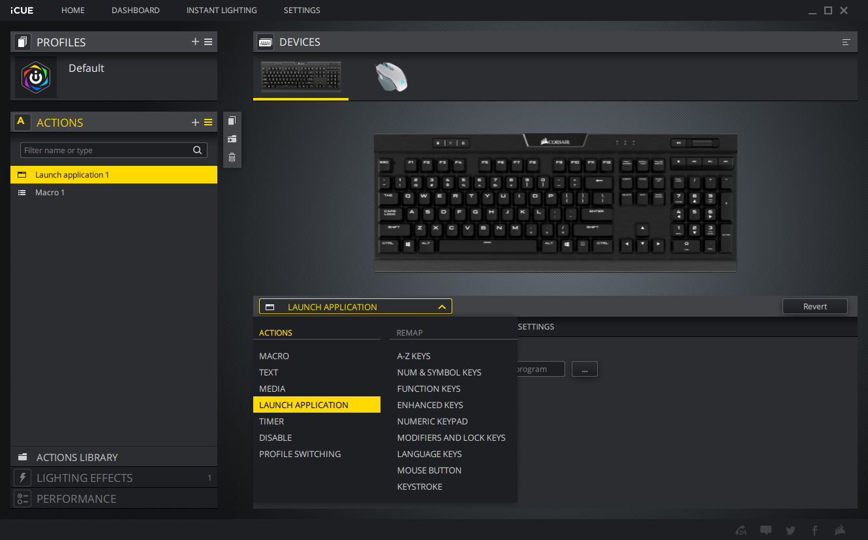The width and height of the screenshot is (868, 540).
Task: Pick NUM & SYMBOL KEYS under Remap
Action: click(x=439, y=373)
